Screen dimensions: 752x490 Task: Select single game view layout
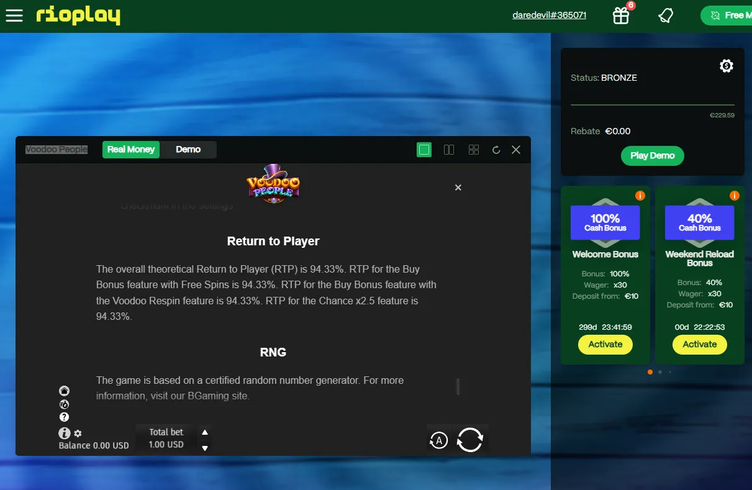pos(424,150)
